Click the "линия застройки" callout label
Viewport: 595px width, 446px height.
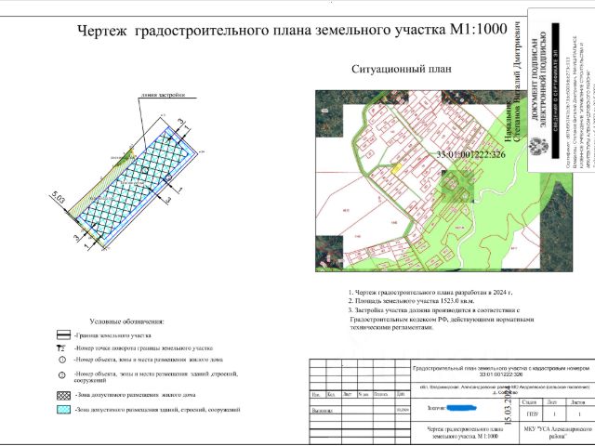[x=164, y=95]
